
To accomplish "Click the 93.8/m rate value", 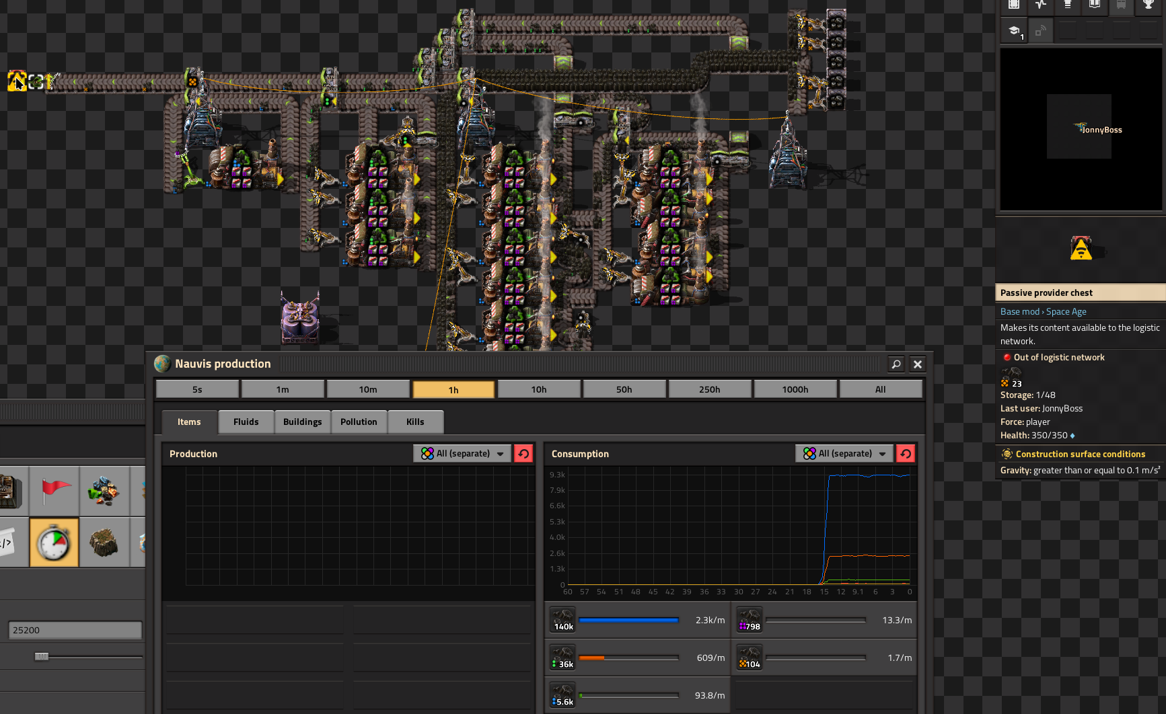I will (710, 695).
